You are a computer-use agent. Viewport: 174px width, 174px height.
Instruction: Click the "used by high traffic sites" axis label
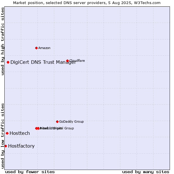tap(3, 41)
